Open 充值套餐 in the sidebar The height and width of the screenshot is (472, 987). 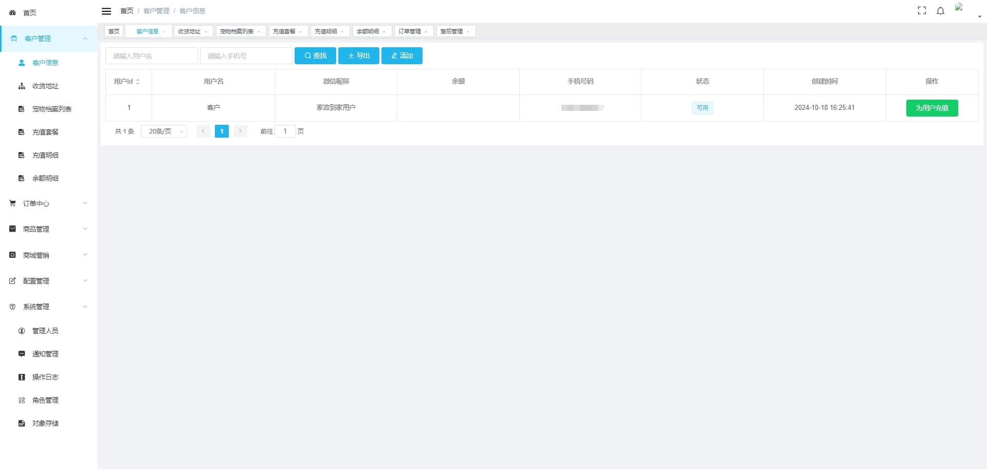coord(49,132)
